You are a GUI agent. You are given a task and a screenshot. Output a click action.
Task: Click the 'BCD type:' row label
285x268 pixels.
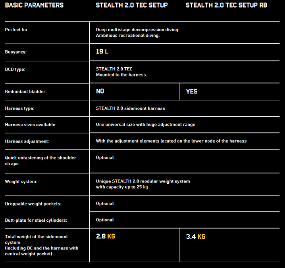tap(16, 69)
